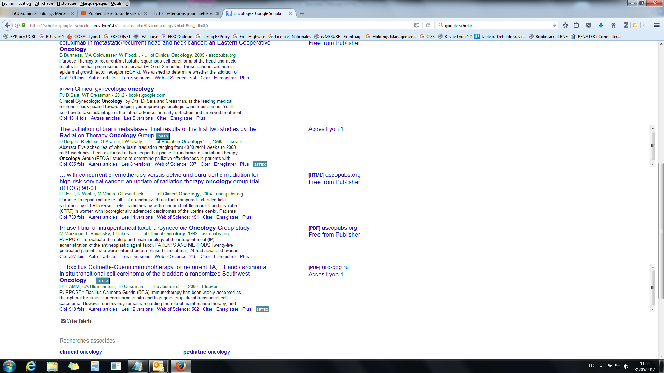Open the Outils menu
This screenshot has width=664, height=373.
coord(116,3)
